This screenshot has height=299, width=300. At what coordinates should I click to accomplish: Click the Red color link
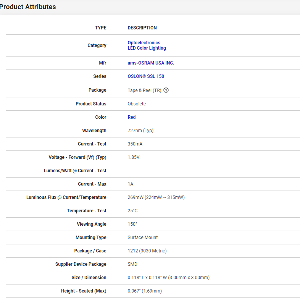pos(132,117)
